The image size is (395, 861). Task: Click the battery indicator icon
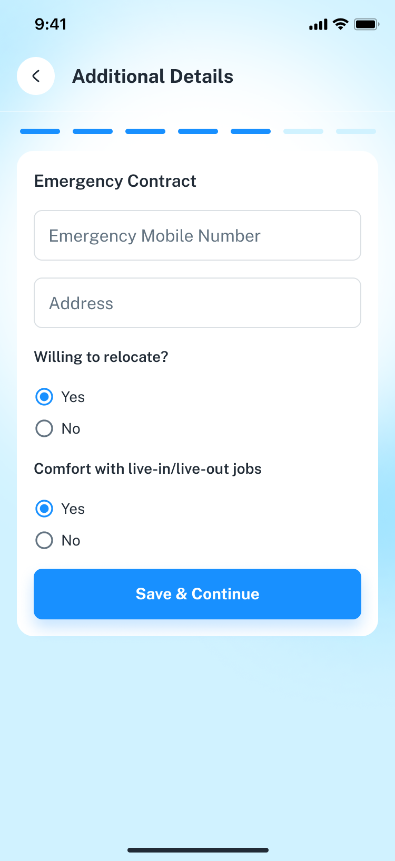[x=367, y=24]
